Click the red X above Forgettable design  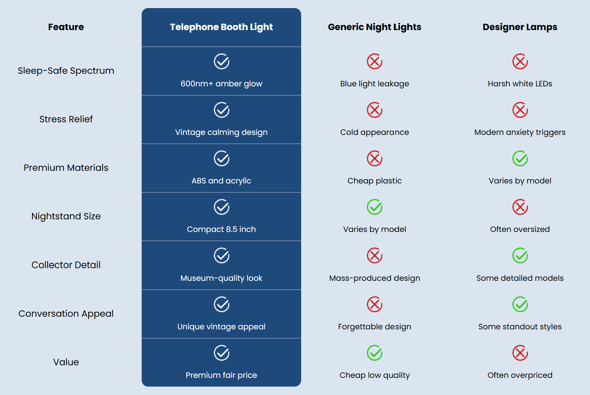[x=375, y=304]
